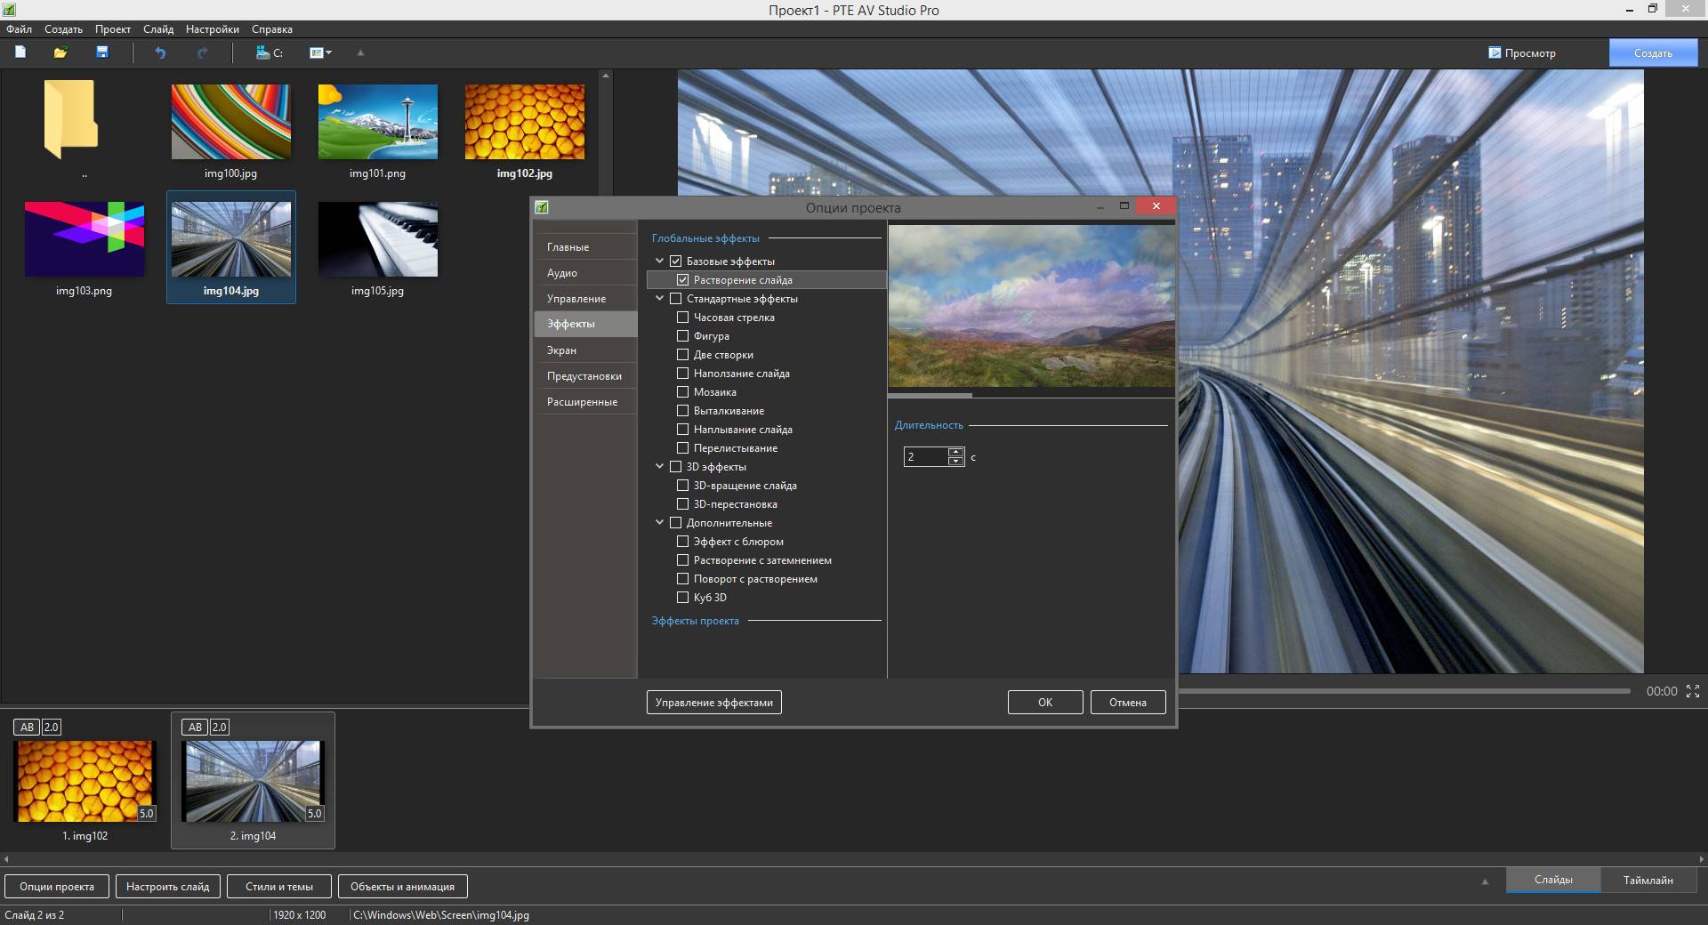Click the 5.0 duration badge on slide img104
This screenshot has width=1708, height=925.
tap(314, 813)
